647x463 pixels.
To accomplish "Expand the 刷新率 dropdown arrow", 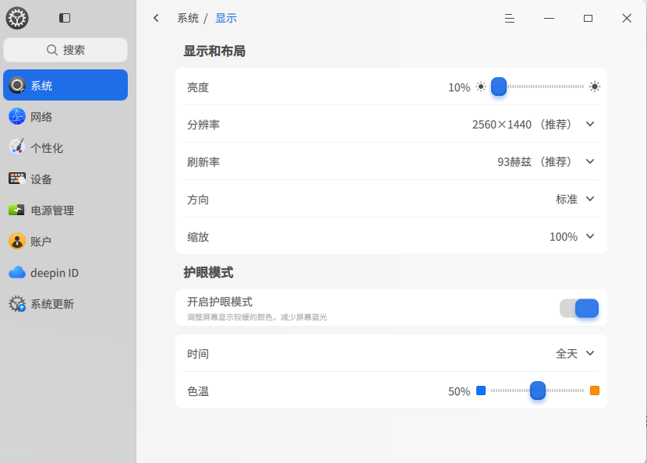I will coord(590,161).
